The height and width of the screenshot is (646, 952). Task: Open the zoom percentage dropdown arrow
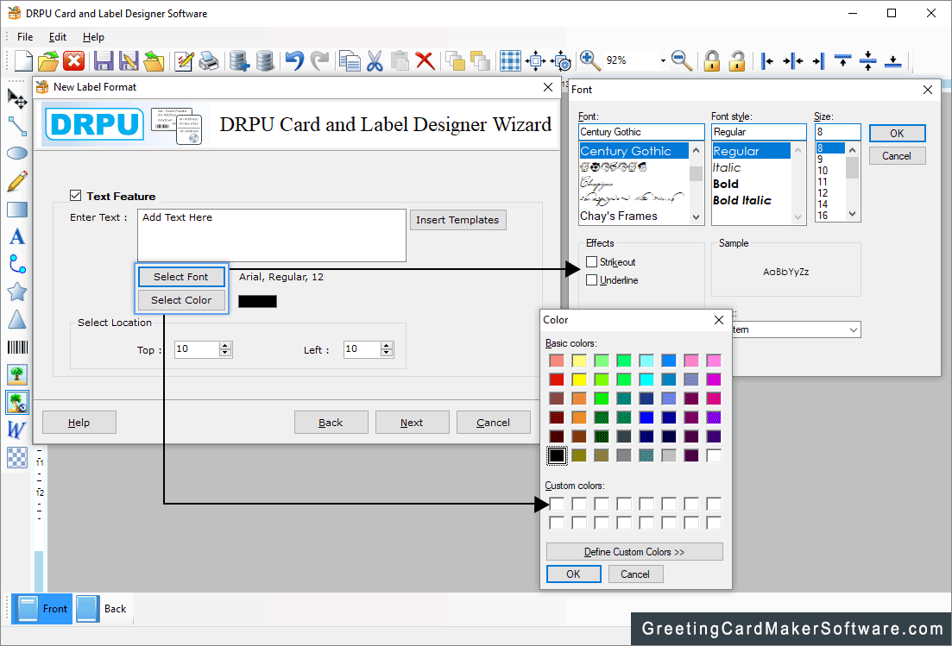[x=662, y=60]
